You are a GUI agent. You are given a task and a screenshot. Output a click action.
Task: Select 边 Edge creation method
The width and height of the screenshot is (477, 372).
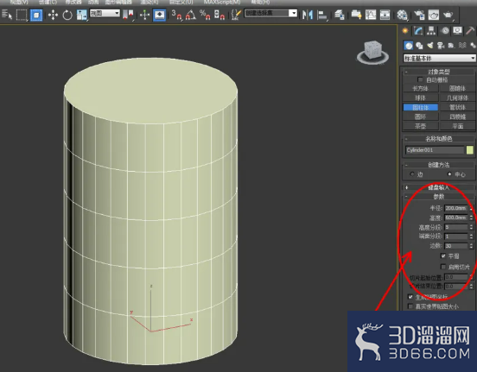pyautogui.click(x=412, y=174)
